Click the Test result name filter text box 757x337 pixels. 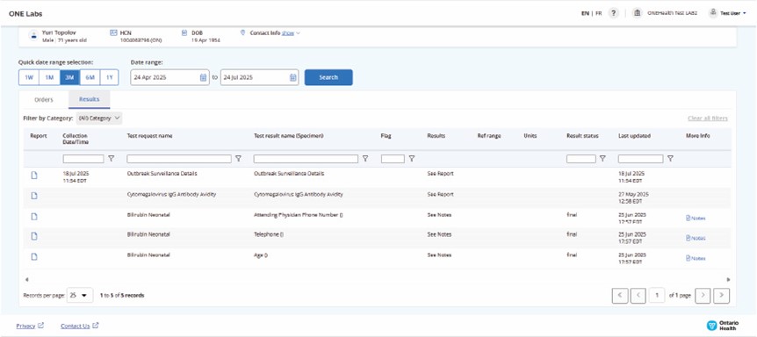click(306, 159)
